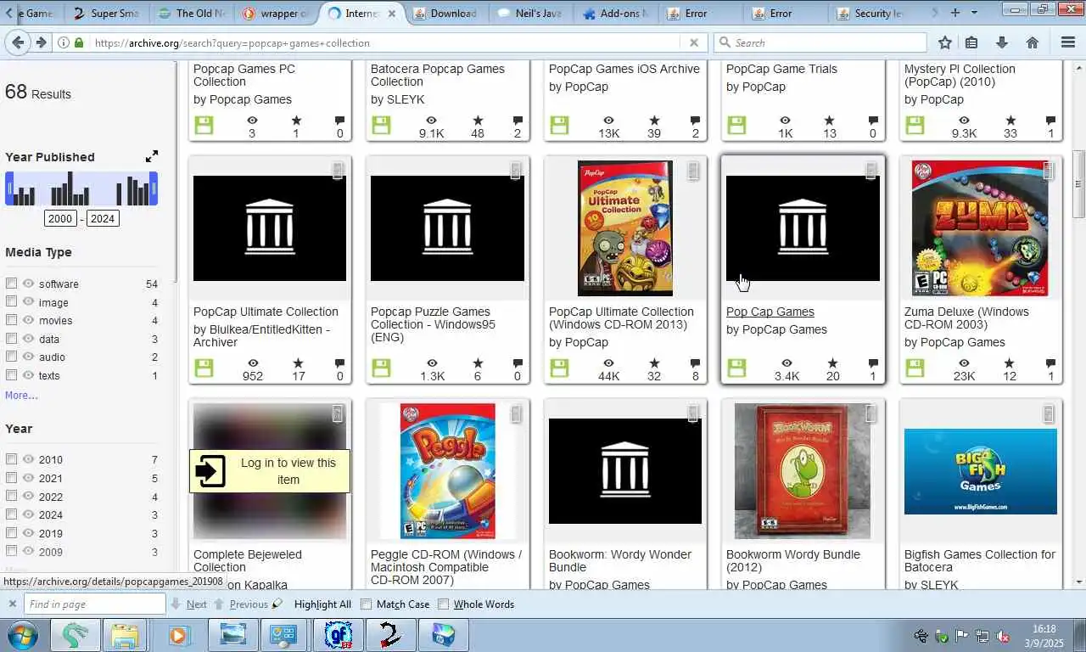
Task: Click the login icon on the blurred item
Action: pos(210,471)
